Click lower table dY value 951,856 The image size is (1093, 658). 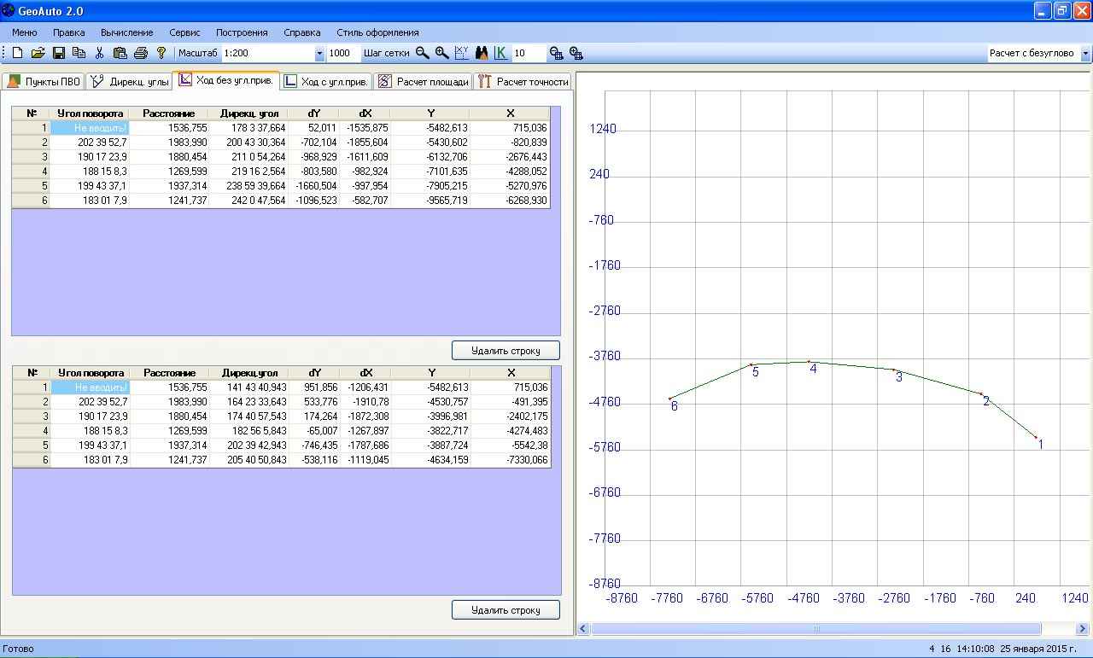point(314,387)
